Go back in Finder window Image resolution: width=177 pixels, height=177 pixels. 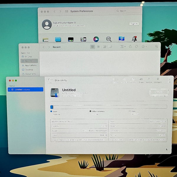point(44,47)
